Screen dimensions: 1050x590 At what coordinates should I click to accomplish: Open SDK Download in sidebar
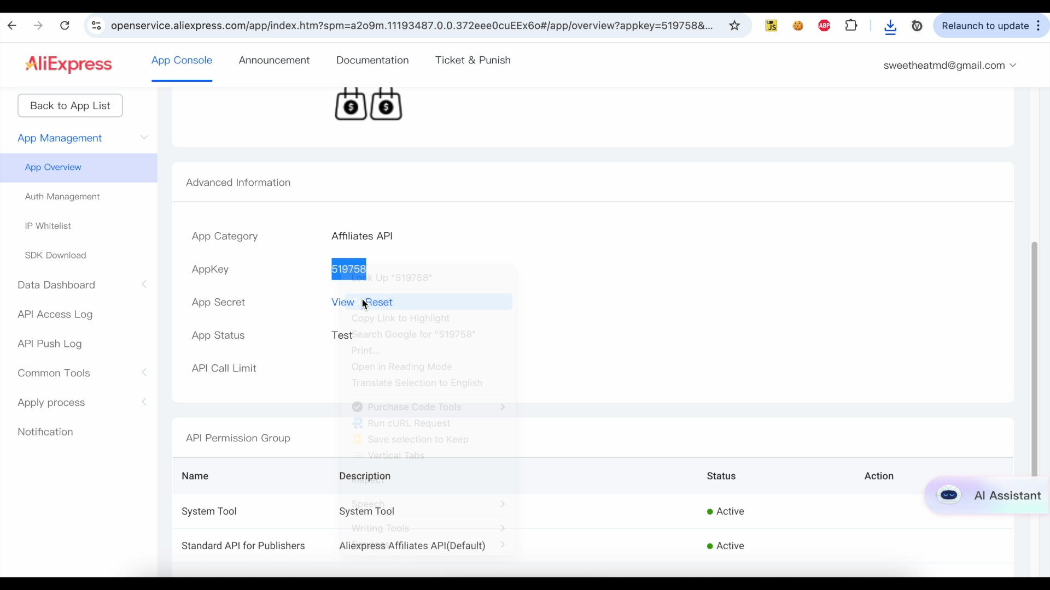[x=55, y=256]
